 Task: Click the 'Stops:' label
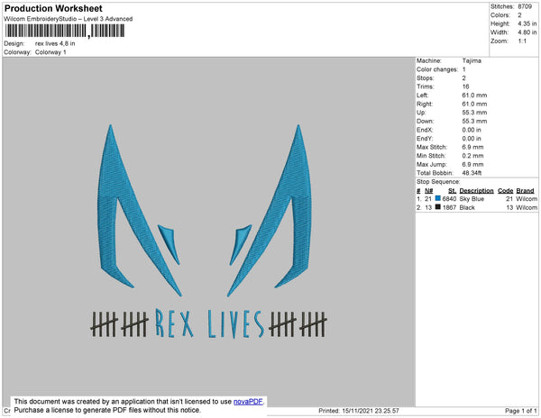[425, 77]
